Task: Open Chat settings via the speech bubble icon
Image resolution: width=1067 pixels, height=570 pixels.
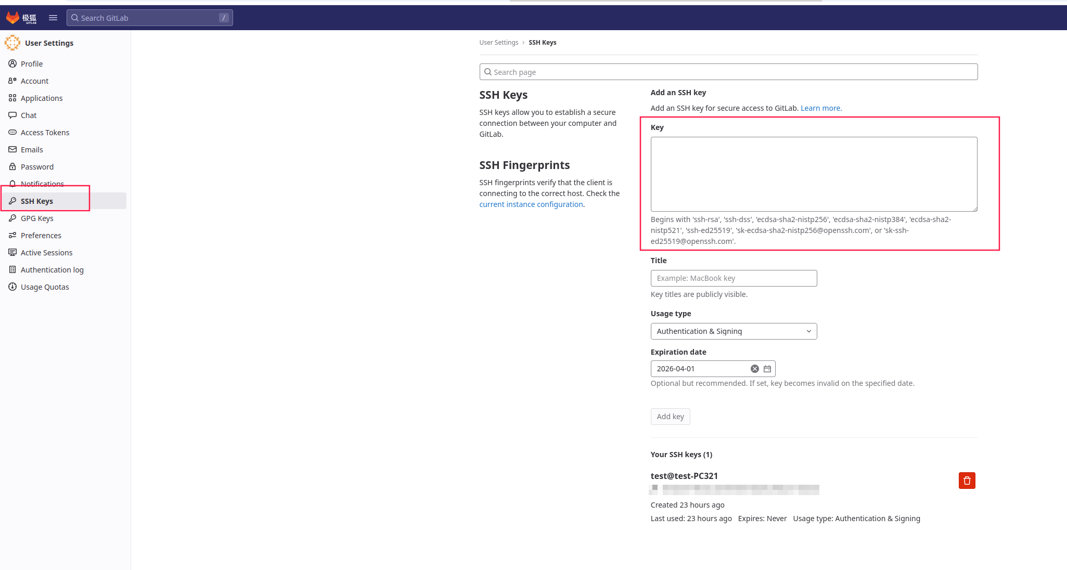Action: pos(12,115)
